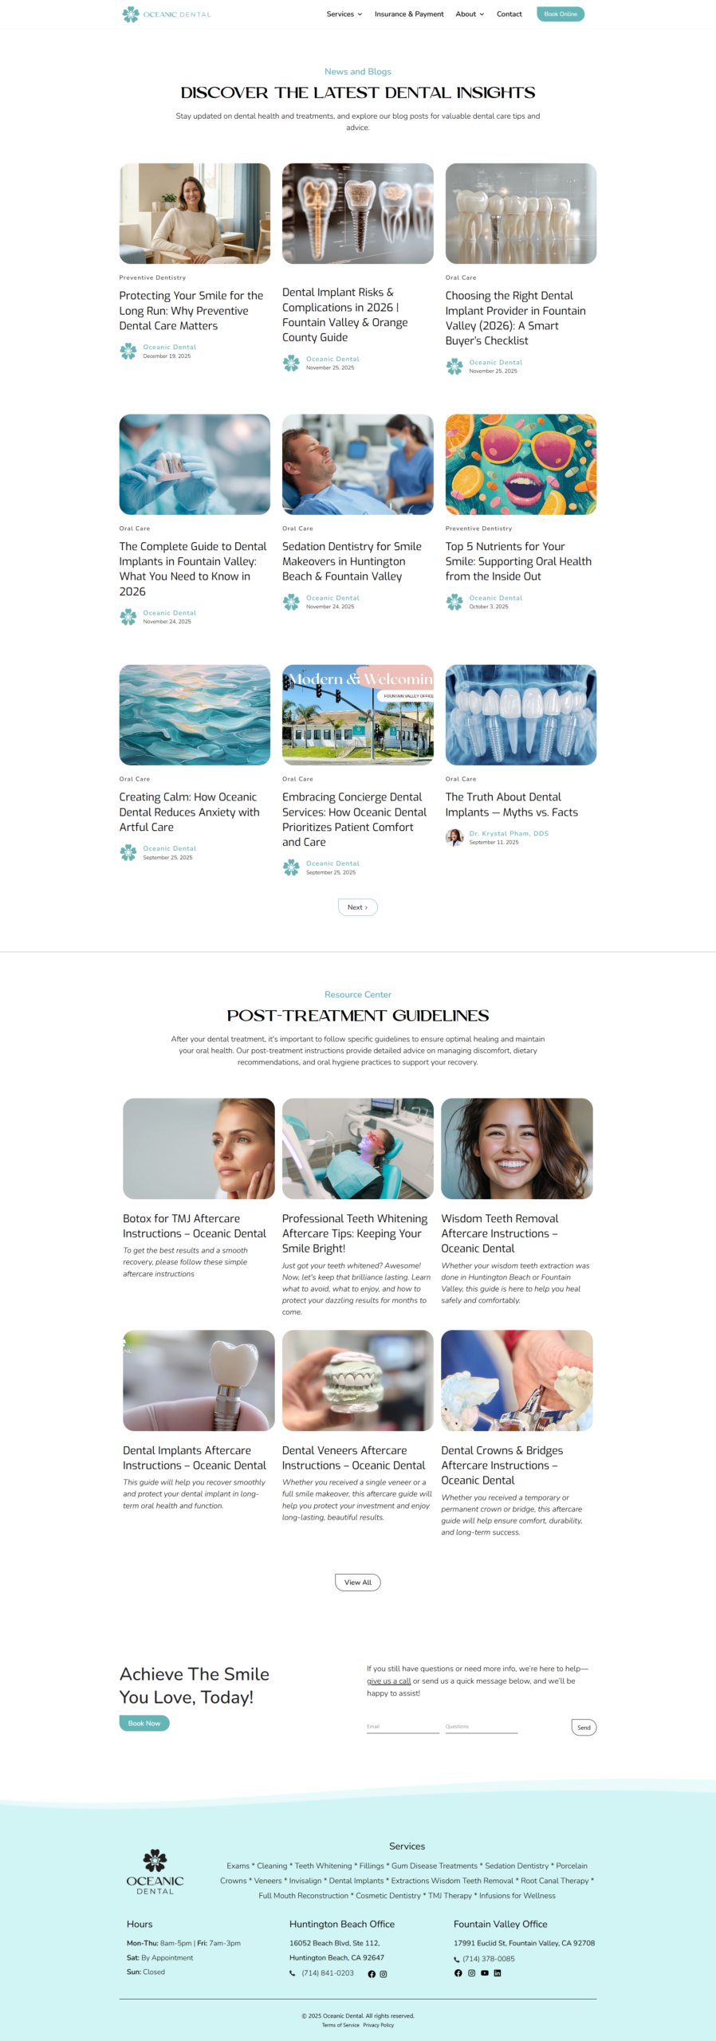Click the Book Online button
The width and height of the screenshot is (716, 2041).
561,14
